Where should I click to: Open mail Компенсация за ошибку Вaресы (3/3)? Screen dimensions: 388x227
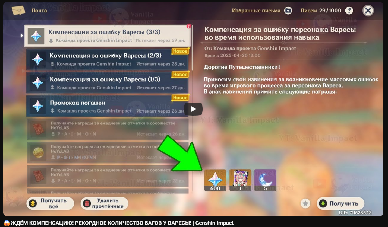[x=108, y=36]
